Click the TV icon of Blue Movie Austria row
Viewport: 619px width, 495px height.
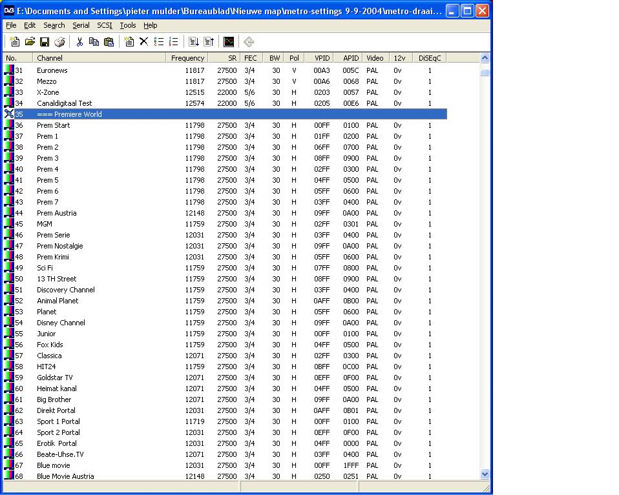tap(8, 476)
